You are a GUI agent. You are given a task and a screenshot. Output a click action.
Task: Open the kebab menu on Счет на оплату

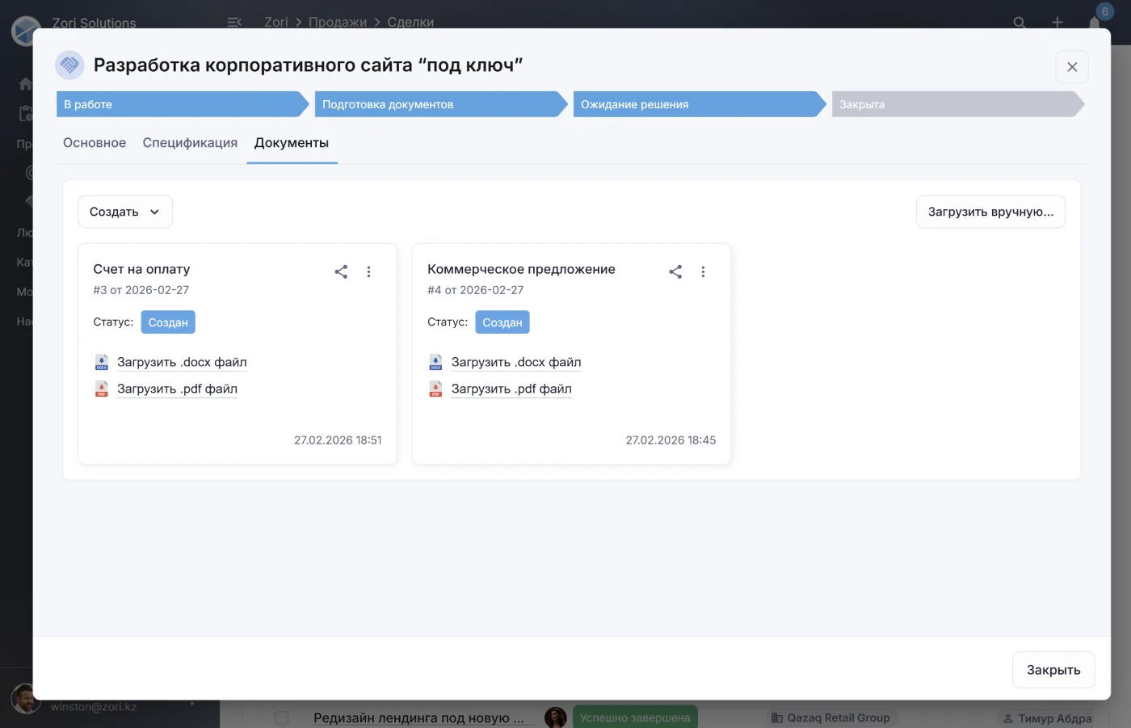pos(368,271)
